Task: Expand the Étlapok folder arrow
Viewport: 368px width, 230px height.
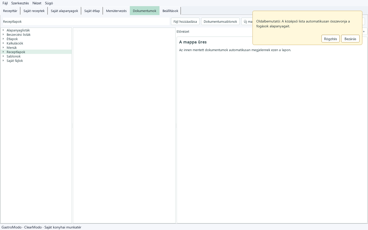Action: (3, 39)
